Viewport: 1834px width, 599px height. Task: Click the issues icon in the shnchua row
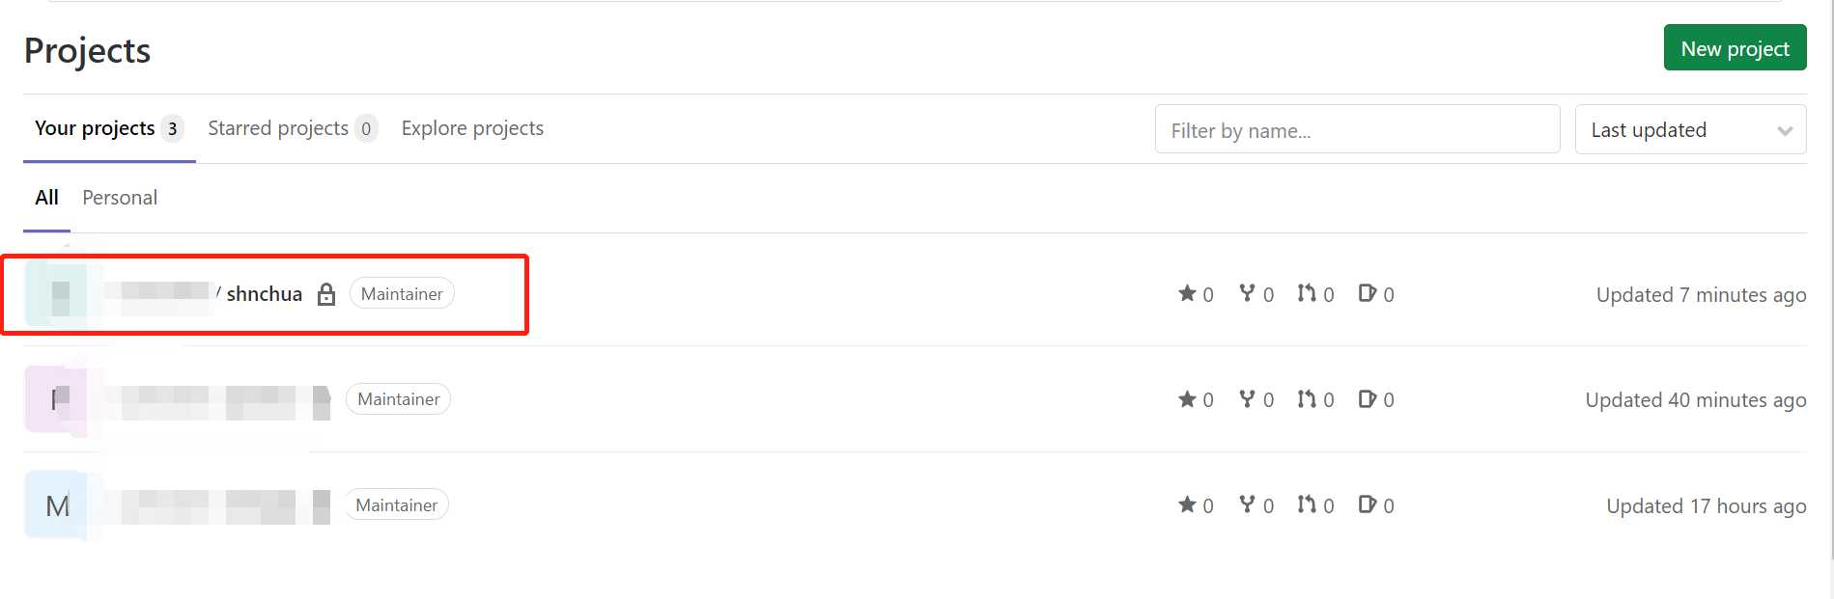1367,293
